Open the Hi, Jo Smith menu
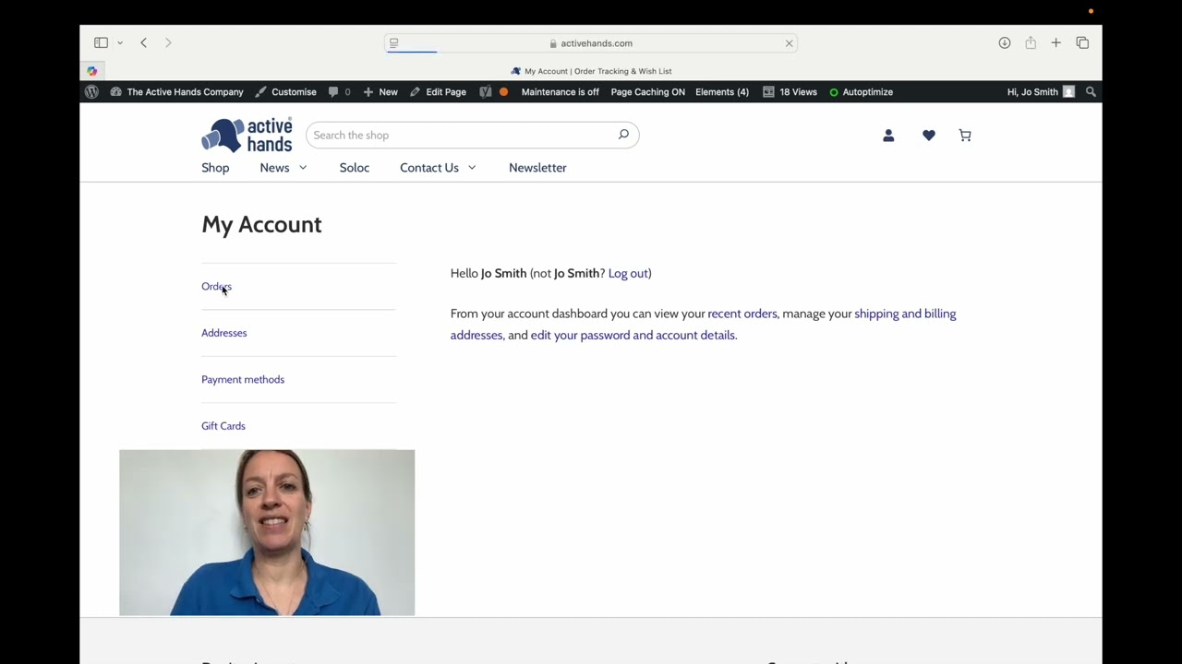Screen dimensions: 1182x664 click(x=1041, y=92)
